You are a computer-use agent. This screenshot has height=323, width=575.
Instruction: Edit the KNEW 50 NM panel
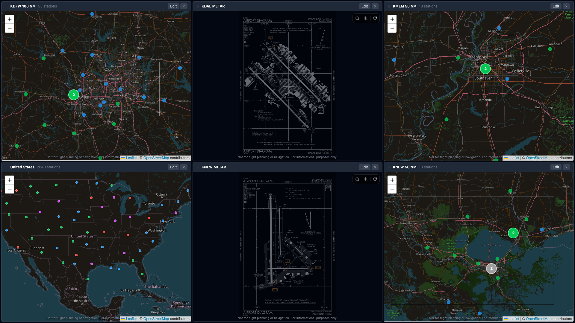click(556, 167)
